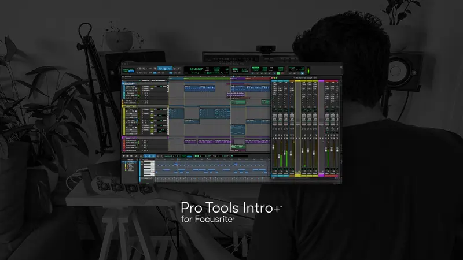Close the Mix window with red button
This screenshot has width=463, height=260.
coord(271,78)
